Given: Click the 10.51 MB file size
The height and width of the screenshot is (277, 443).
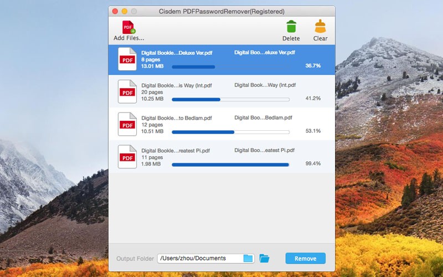Looking at the screenshot, I should point(152,131).
